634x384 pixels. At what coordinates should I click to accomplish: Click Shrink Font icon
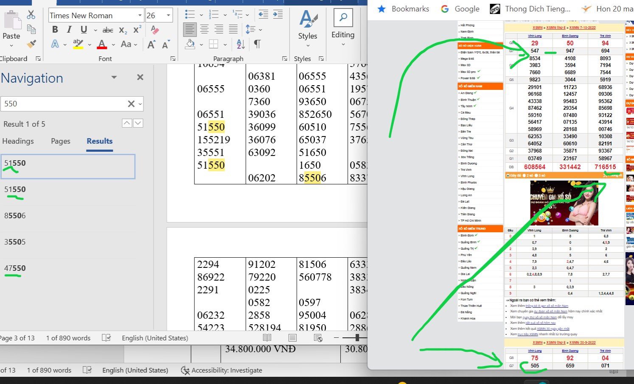point(165,44)
